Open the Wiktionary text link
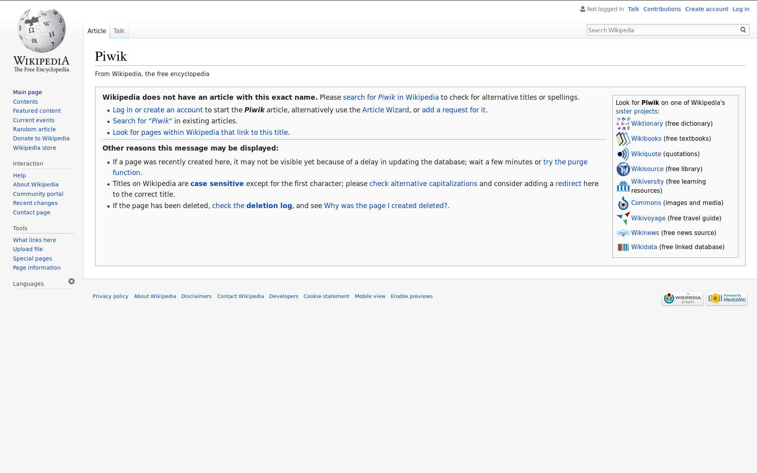Viewport: 757px width, 473px height. coord(647,124)
